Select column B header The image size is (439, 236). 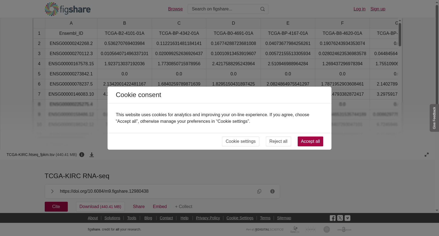coord(125,23)
